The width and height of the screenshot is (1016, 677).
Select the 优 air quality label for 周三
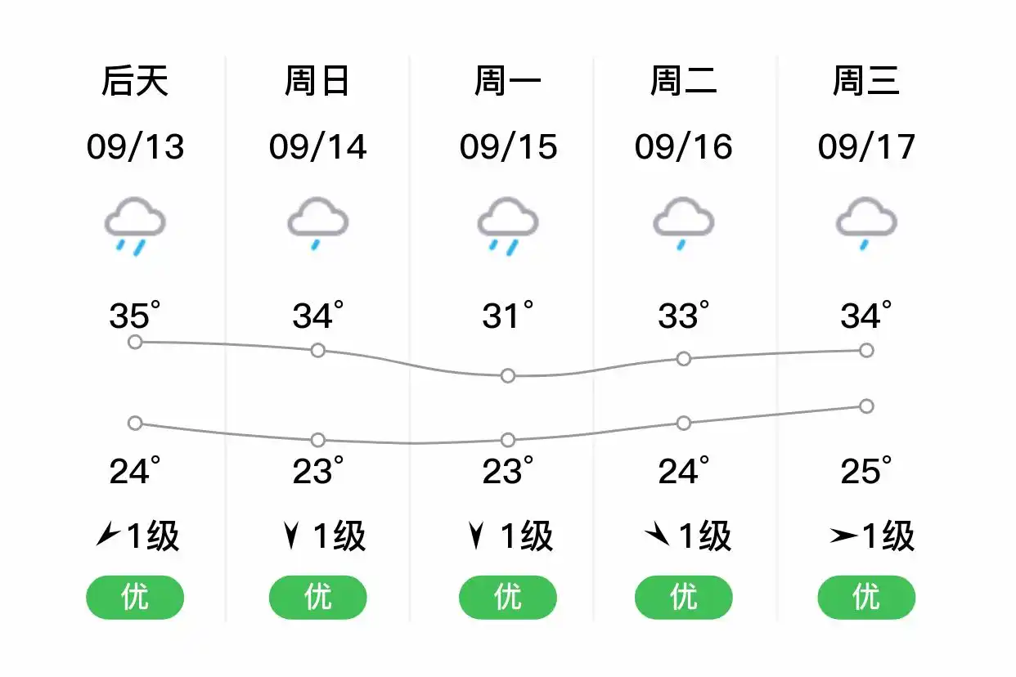click(865, 598)
